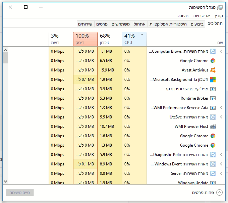Screen dimensions: 228x203
Task: Click the Windows Event service host gear icon
Action: (x=213, y=164)
